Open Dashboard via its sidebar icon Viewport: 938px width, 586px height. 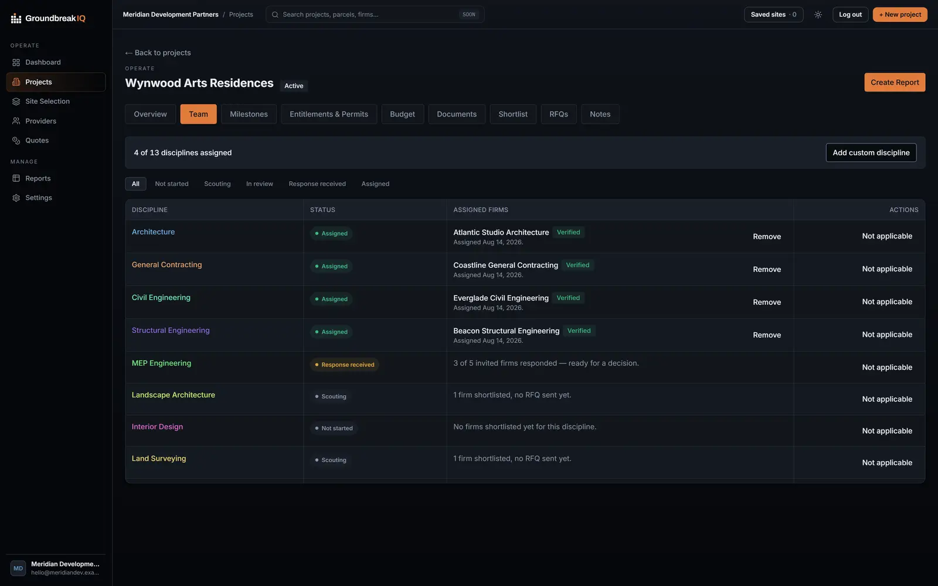tap(16, 62)
